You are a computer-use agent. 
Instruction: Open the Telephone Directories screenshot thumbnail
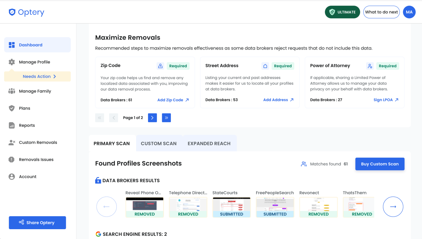188,207
